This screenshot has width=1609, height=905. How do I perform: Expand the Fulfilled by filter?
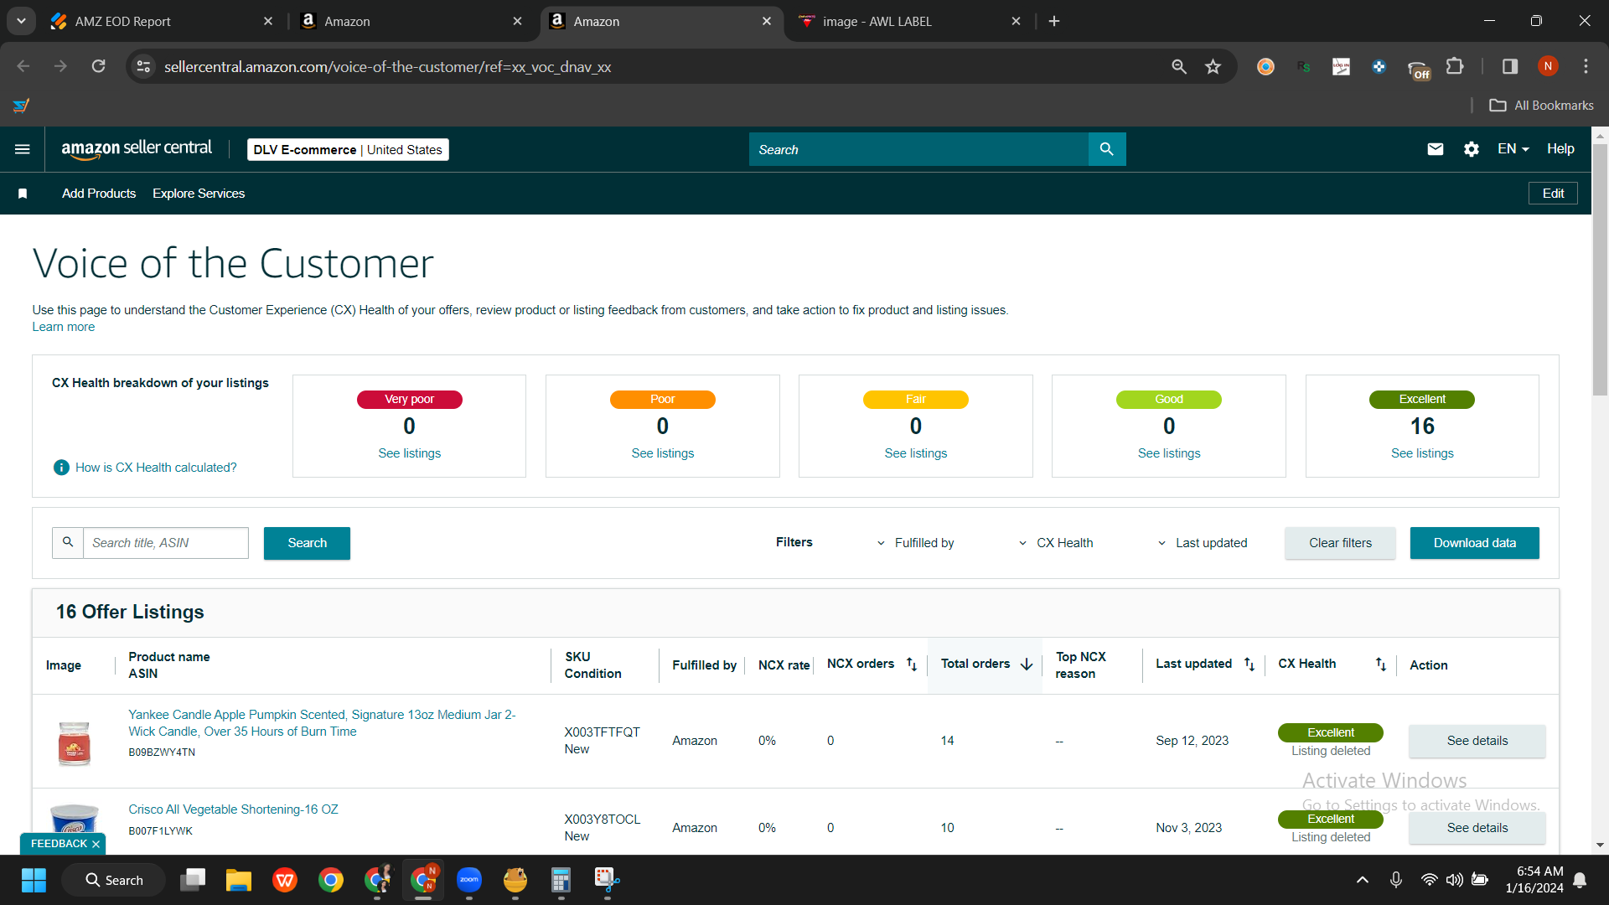[x=915, y=543]
